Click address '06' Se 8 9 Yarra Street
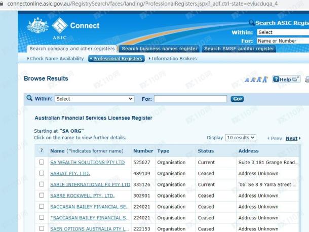Image resolution: width=309 pixels, height=232 pixels. 267,184
